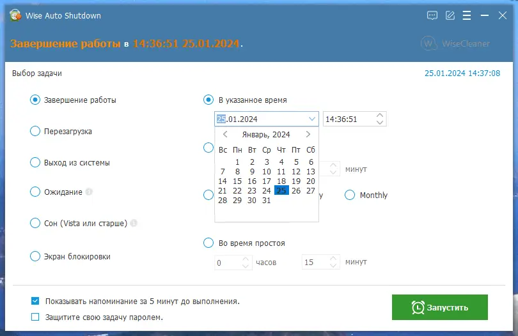The image size is (518, 336).
Task: Pick day 26 in the calendar
Action: (296, 191)
